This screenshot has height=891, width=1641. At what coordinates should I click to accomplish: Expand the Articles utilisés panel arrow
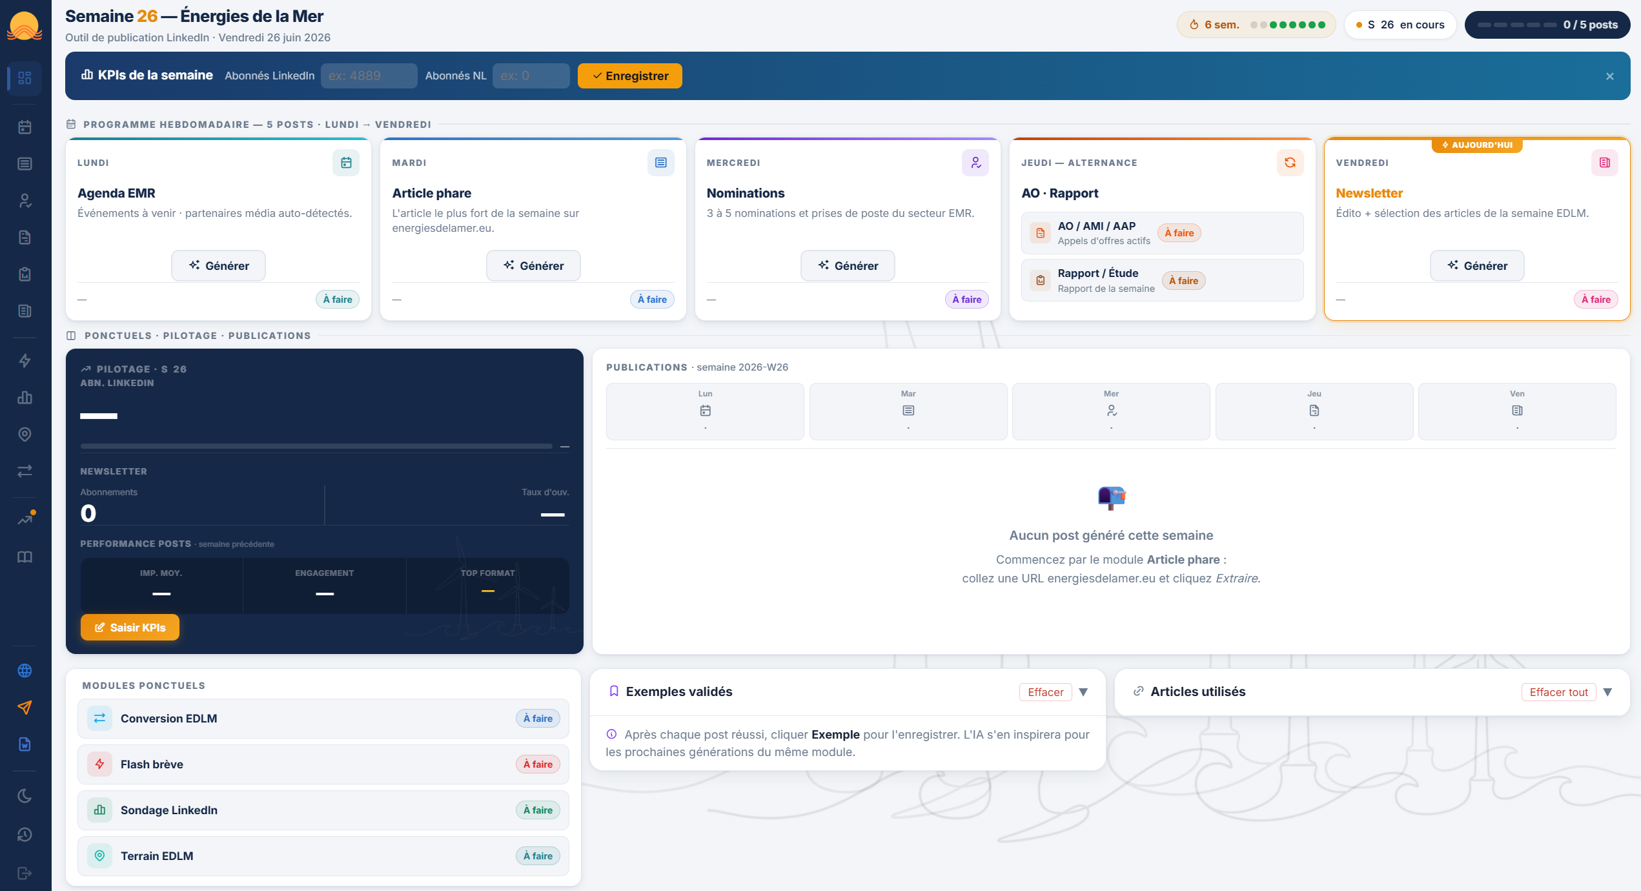[1607, 692]
